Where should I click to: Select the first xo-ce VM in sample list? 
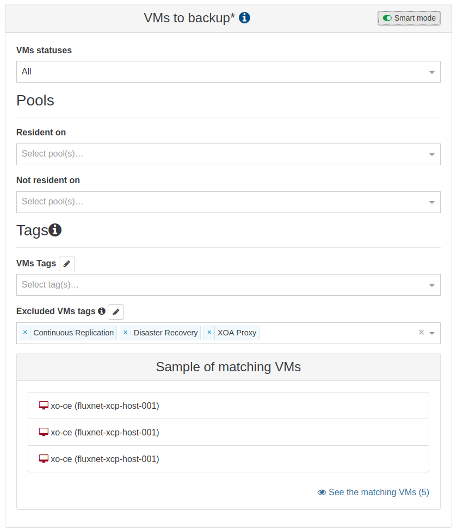click(x=104, y=406)
